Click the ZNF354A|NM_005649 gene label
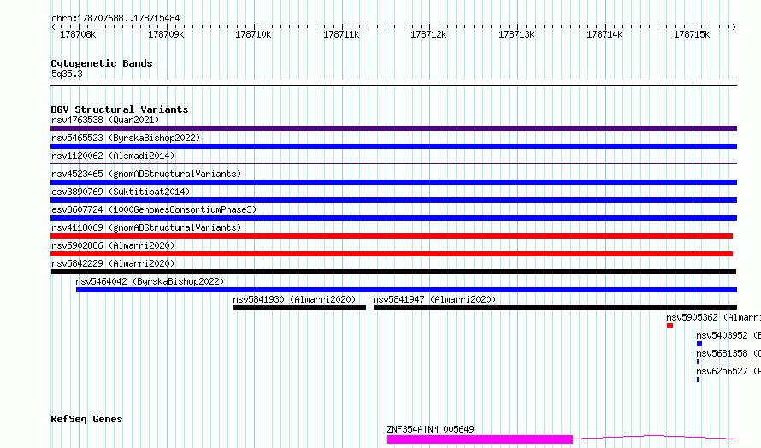 coord(430,429)
